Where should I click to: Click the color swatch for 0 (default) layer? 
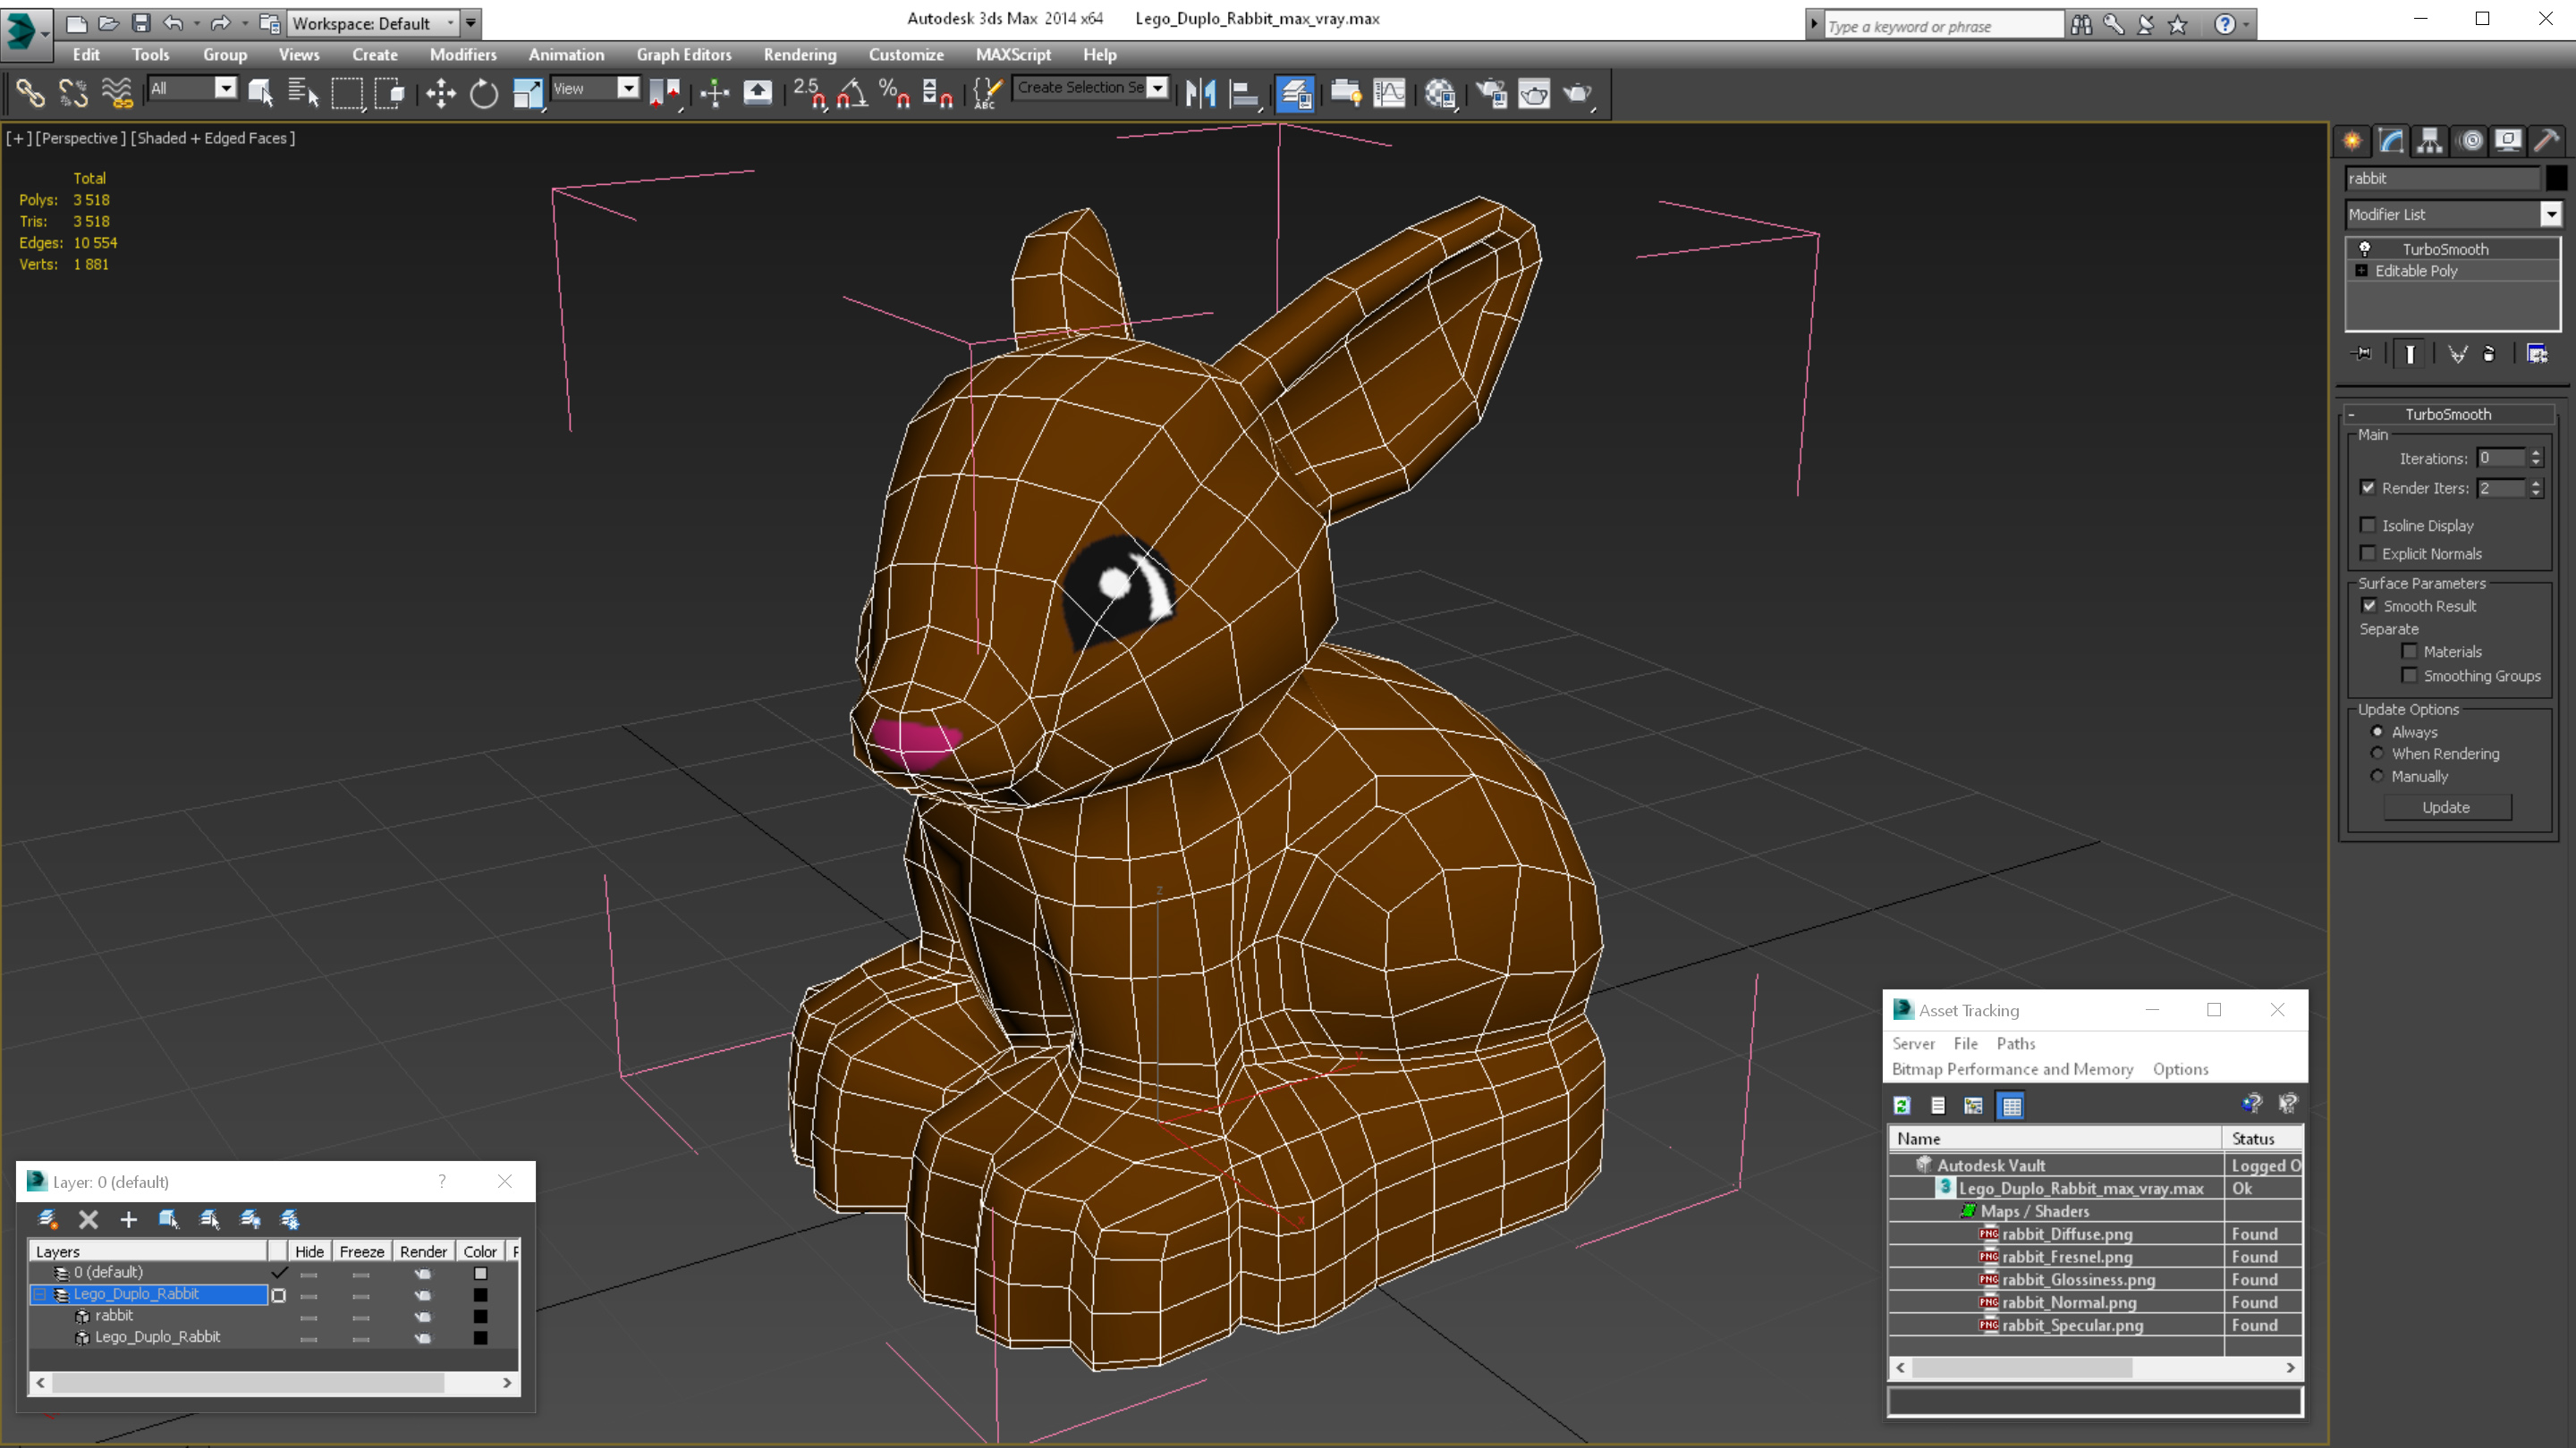(x=481, y=1273)
